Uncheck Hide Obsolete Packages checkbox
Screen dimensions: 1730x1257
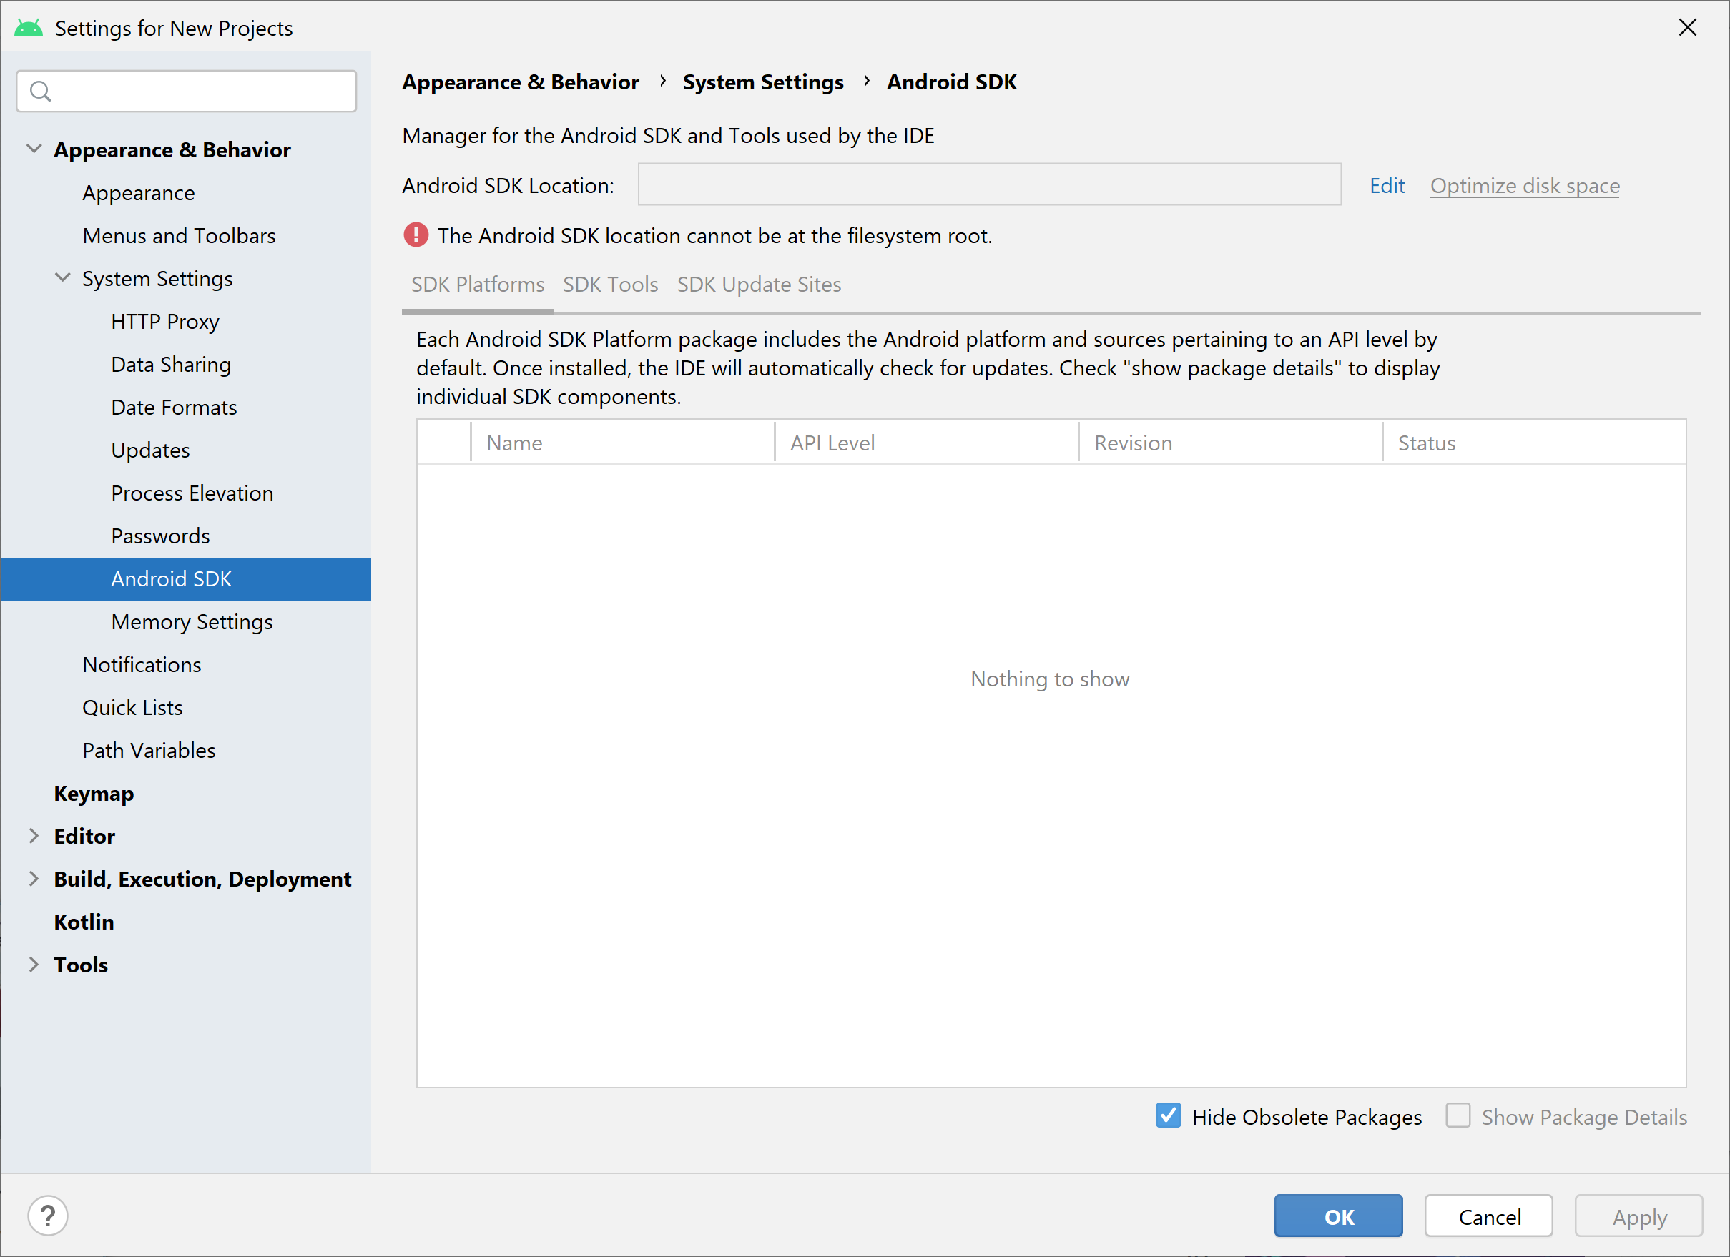click(x=1168, y=1116)
